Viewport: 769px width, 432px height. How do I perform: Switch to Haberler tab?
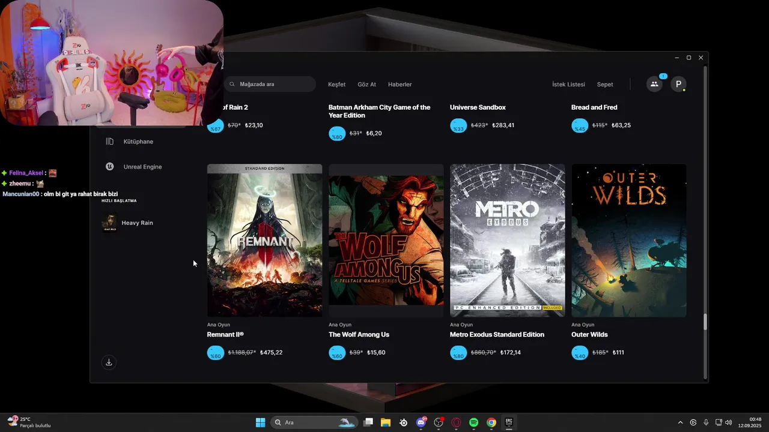pyautogui.click(x=400, y=85)
